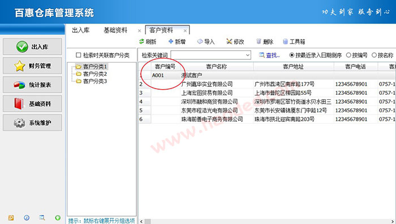This screenshot has height=224, width=396.
Task: Select 客户分类2 in the tree
Action: point(95,74)
